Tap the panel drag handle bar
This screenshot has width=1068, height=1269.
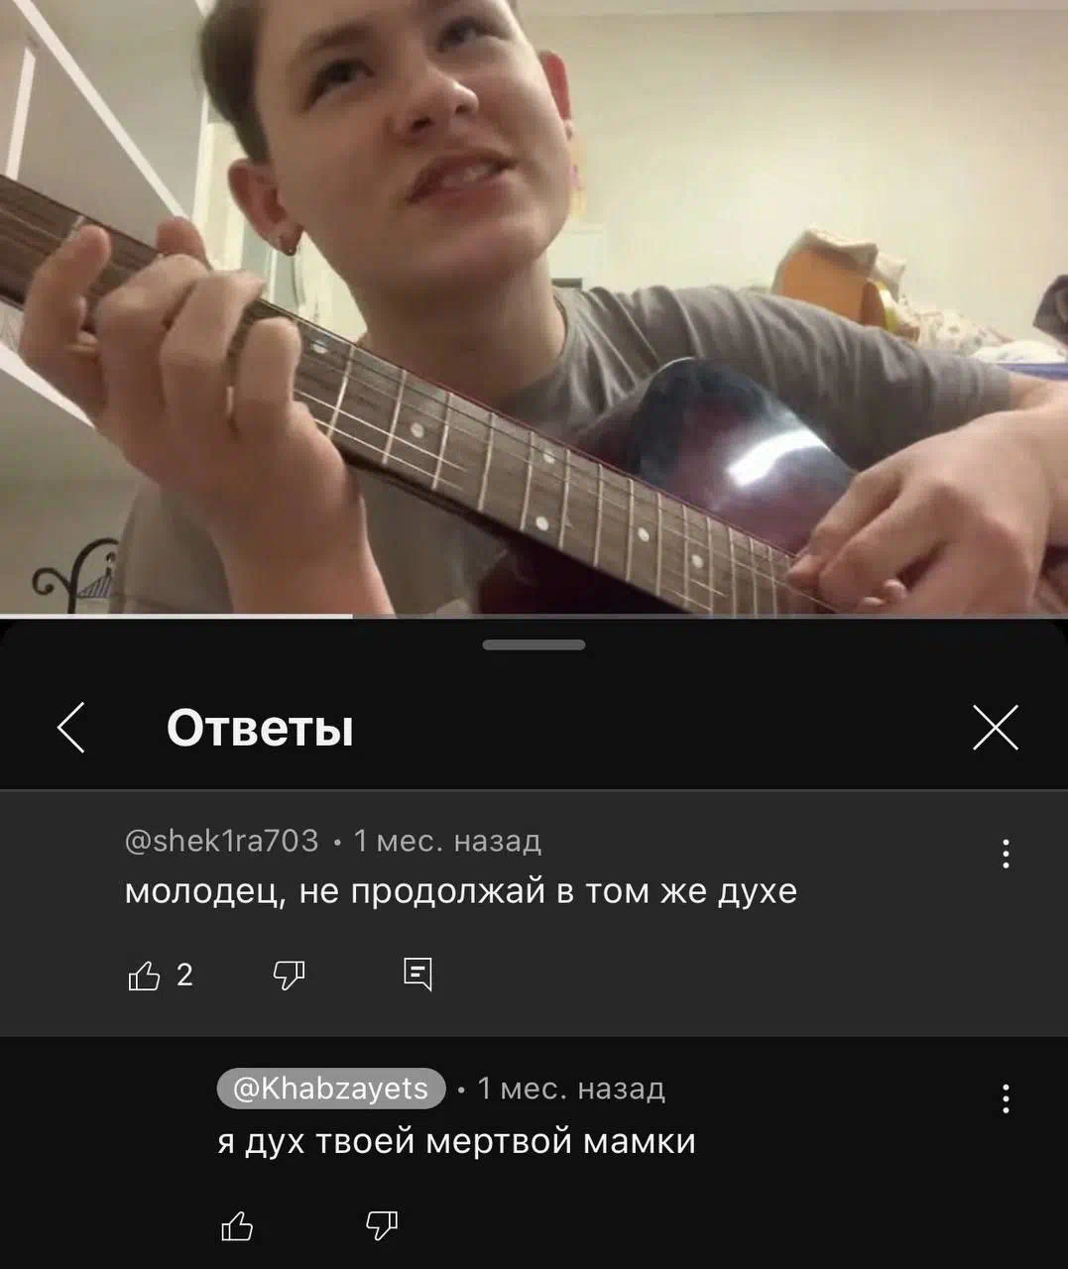(534, 645)
